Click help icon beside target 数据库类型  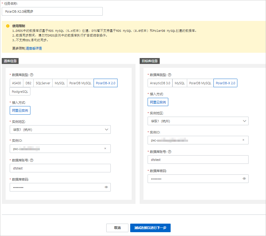[169, 75]
